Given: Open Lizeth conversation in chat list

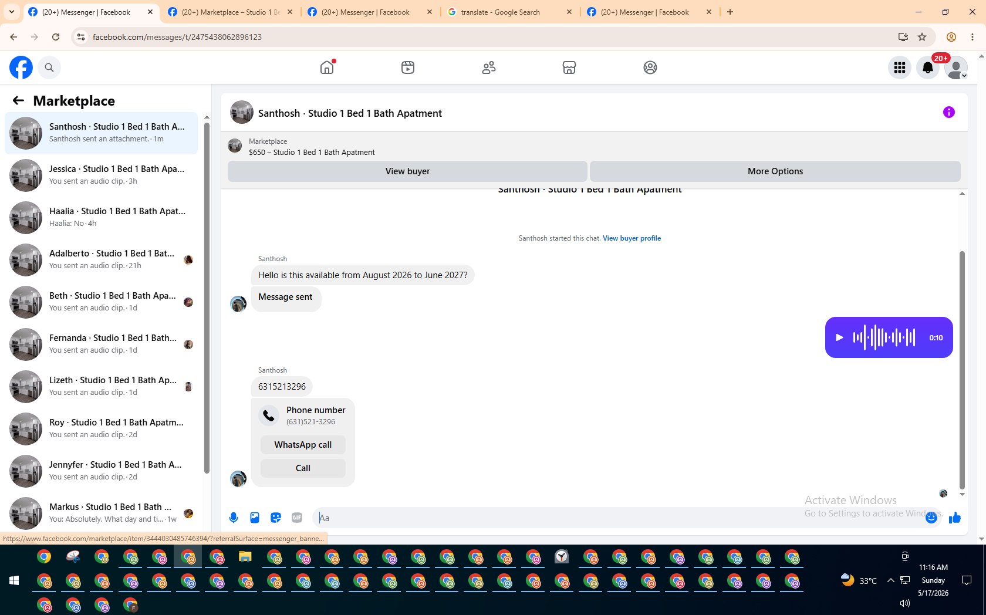Looking at the screenshot, I should click(102, 387).
